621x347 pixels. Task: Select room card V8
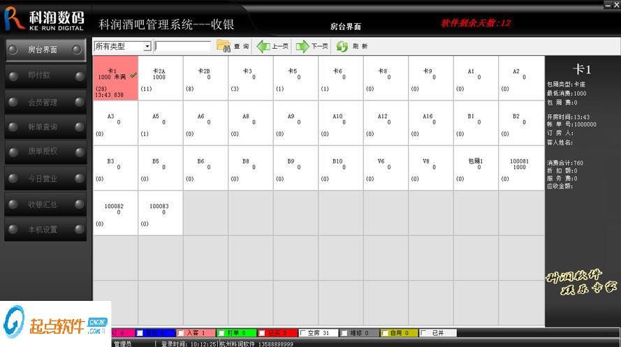[431, 168]
